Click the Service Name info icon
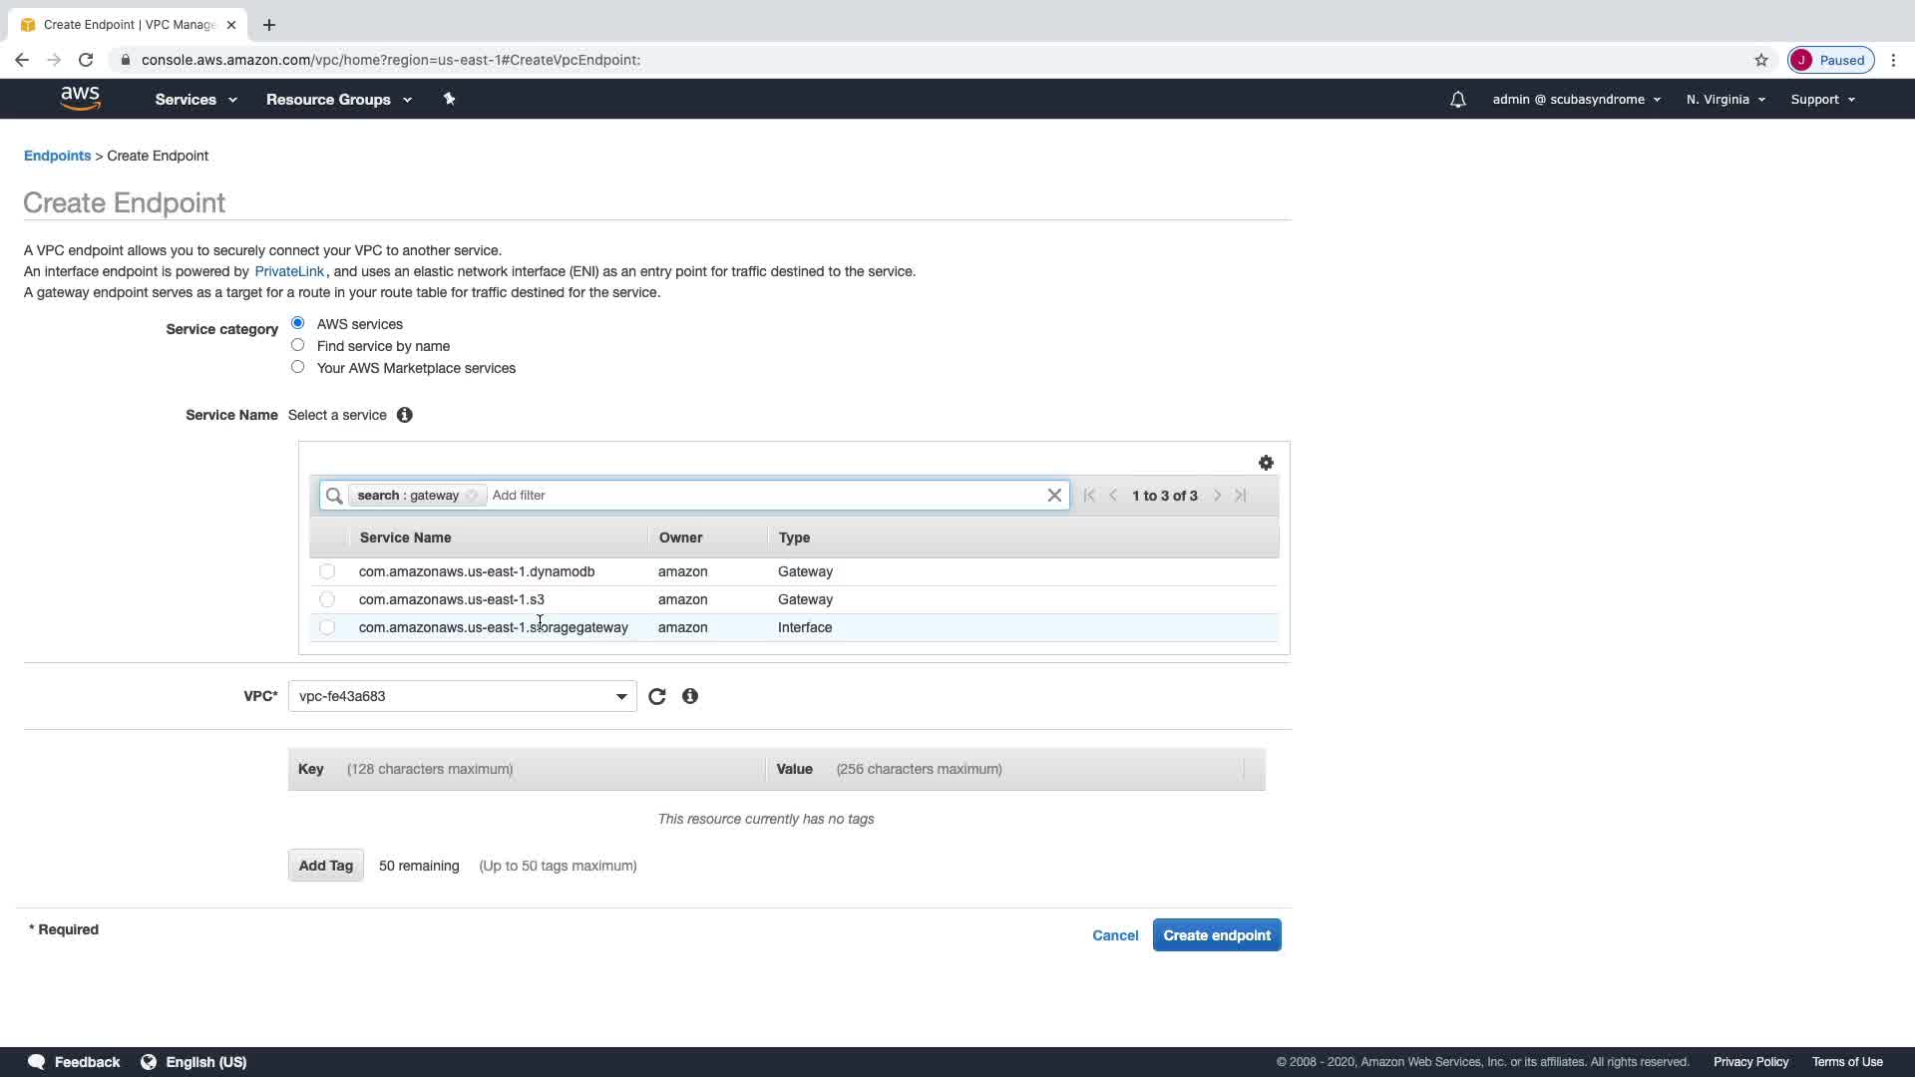This screenshot has height=1077, width=1915. (x=404, y=415)
